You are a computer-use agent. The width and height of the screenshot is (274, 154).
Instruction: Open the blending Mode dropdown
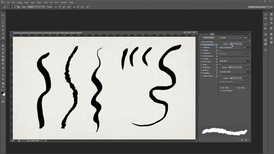[36, 7]
